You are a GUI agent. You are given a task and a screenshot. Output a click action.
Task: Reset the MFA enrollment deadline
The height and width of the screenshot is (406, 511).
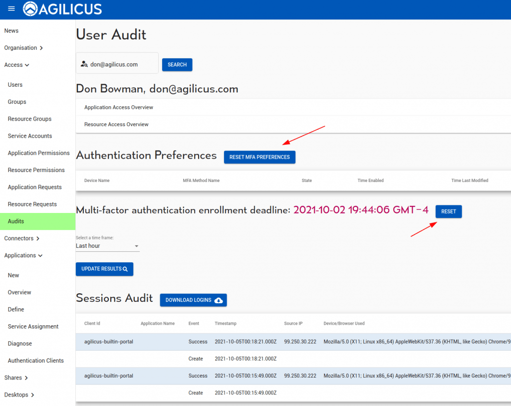[x=448, y=211]
